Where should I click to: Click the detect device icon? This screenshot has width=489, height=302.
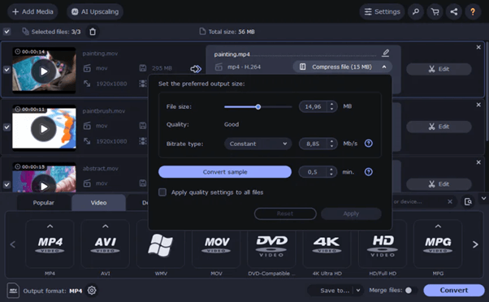[x=468, y=201]
